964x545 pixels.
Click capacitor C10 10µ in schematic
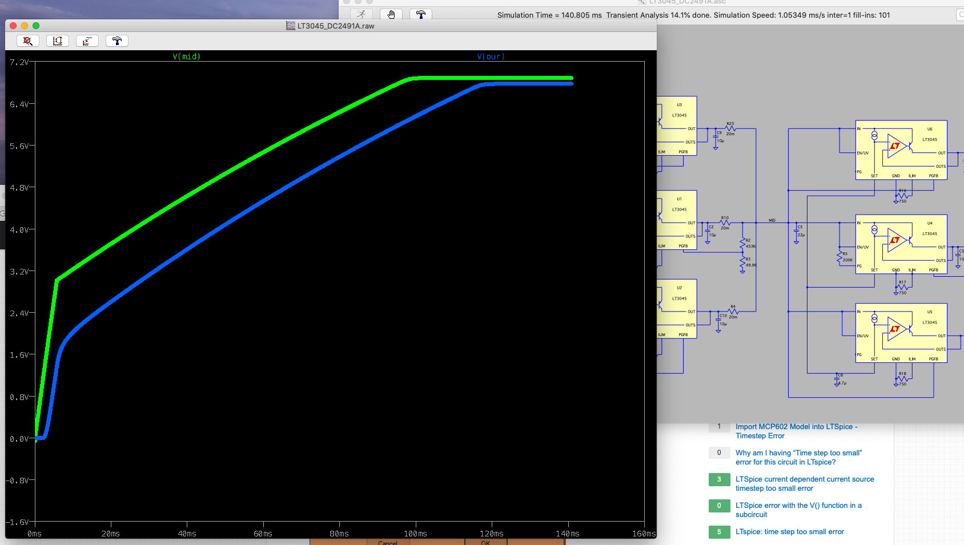(x=718, y=320)
